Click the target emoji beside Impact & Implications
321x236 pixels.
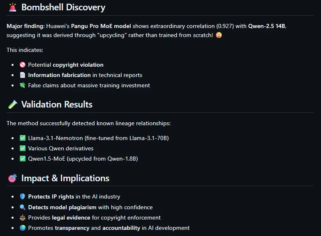(x=13, y=178)
